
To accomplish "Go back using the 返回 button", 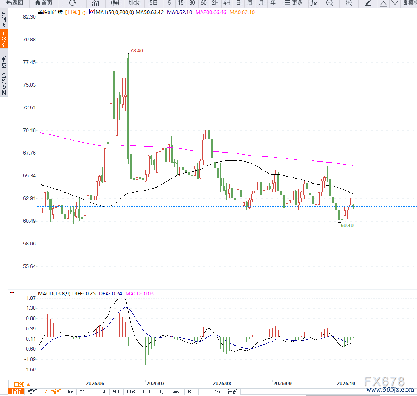I will 14,3.
